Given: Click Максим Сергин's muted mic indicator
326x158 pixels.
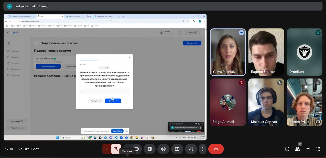Looking at the screenshot, I should tap(280, 83).
